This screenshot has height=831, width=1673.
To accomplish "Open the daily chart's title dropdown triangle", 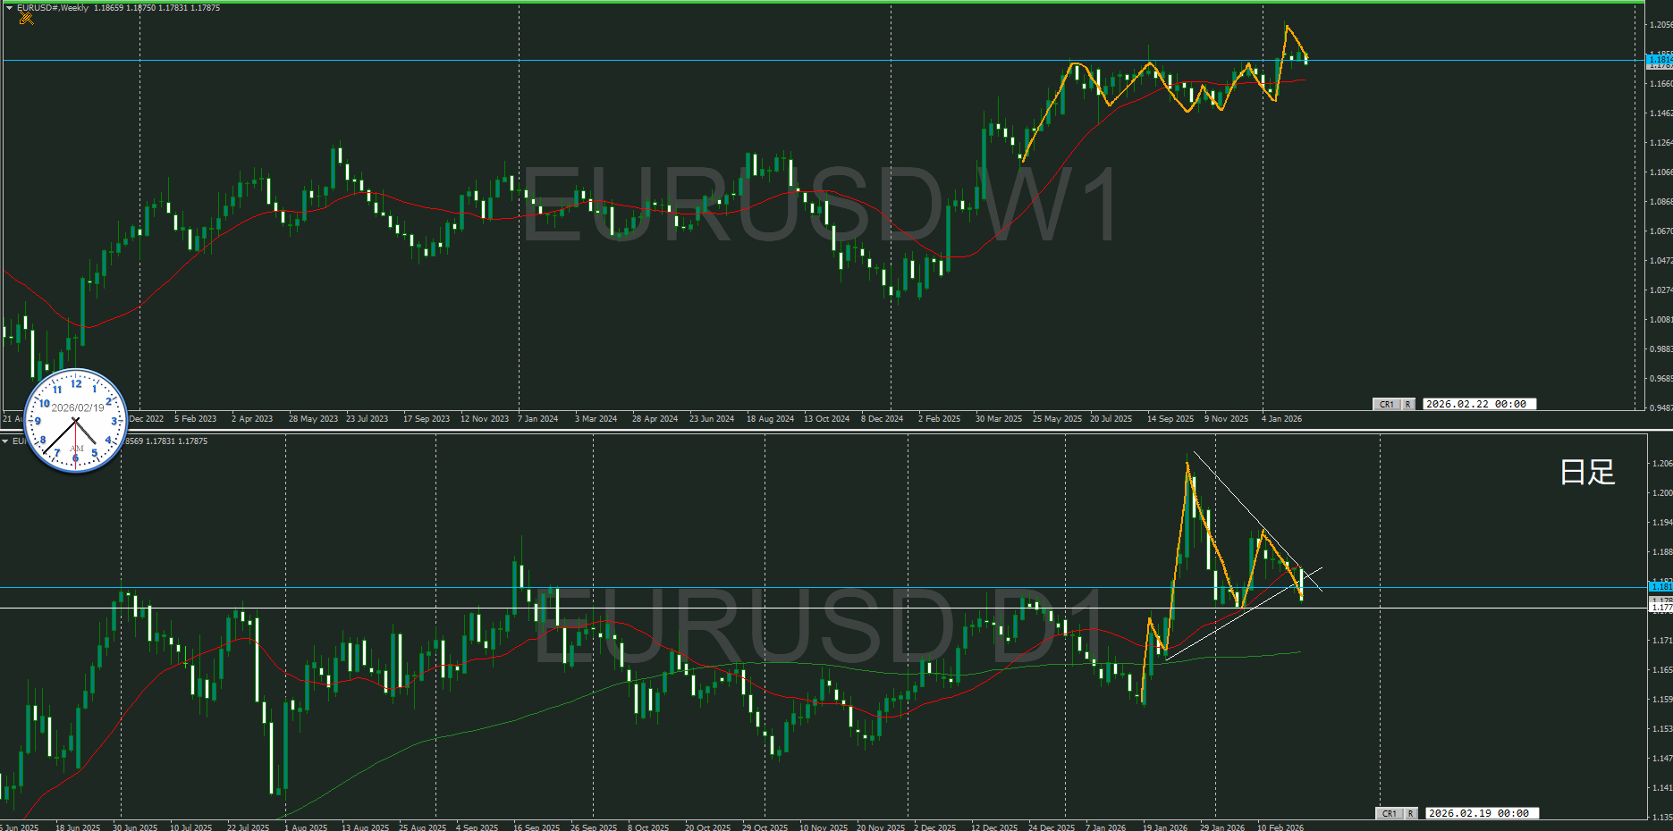I will pos(5,441).
